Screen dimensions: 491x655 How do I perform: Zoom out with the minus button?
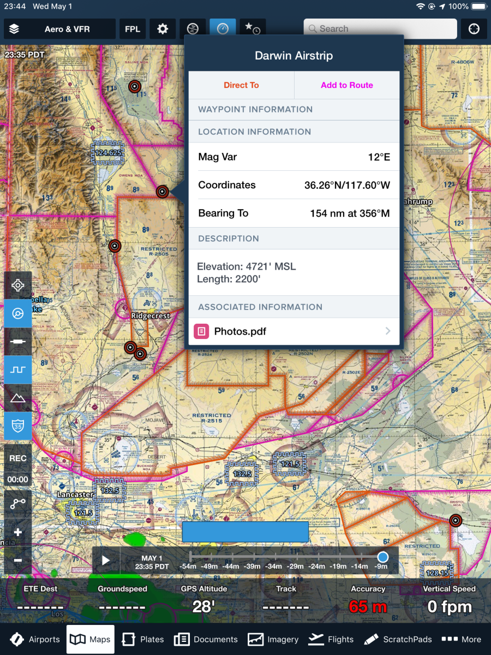coord(18,561)
